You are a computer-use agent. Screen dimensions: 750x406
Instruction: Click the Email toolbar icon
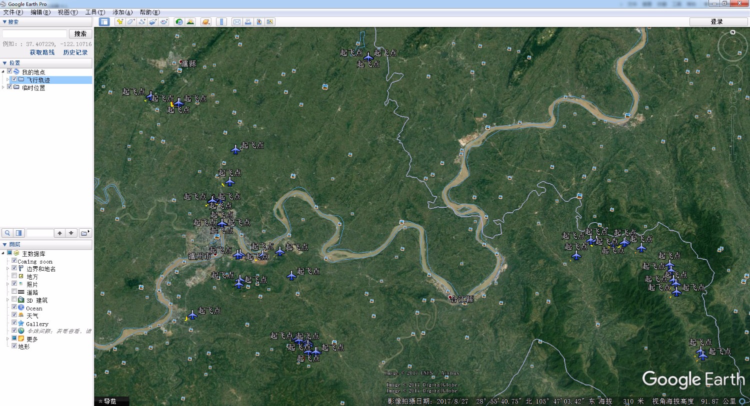[x=237, y=22]
